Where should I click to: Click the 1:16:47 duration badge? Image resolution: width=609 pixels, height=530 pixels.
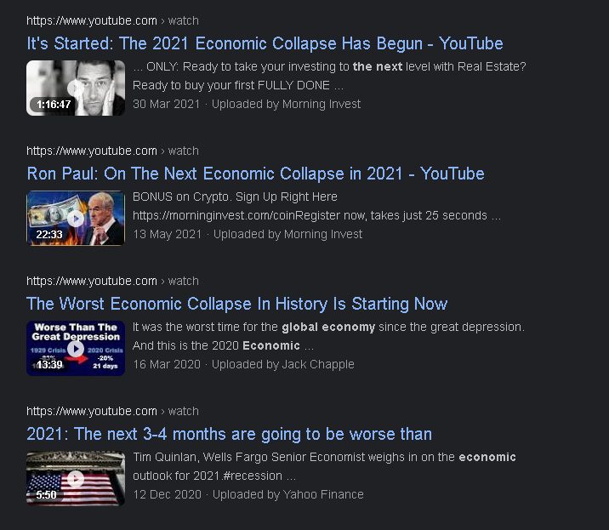[54, 104]
